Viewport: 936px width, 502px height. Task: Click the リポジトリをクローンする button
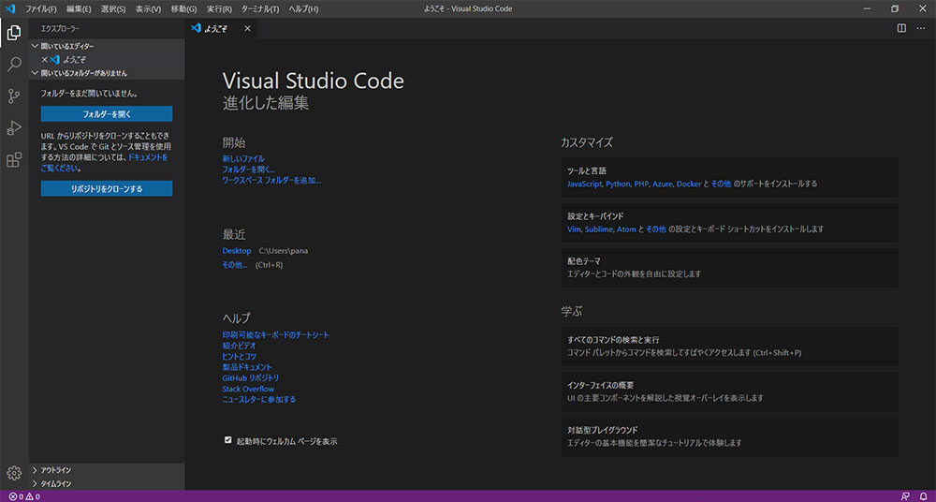click(107, 189)
